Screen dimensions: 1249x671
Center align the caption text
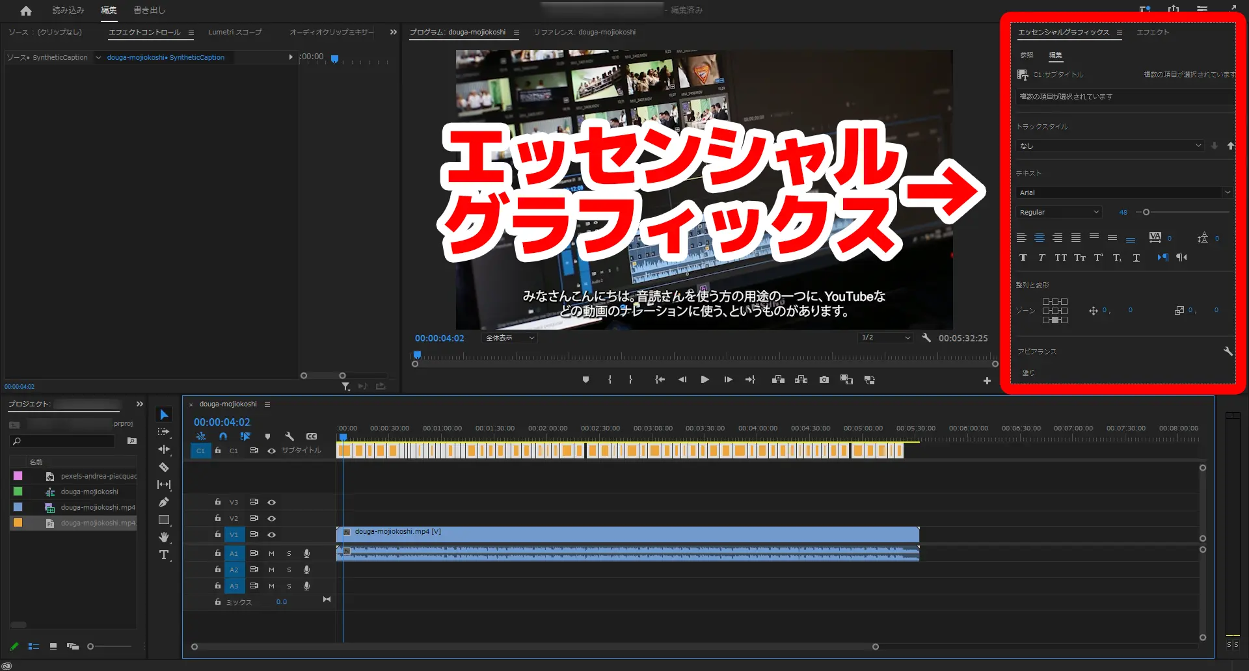click(x=1040, y=238)
